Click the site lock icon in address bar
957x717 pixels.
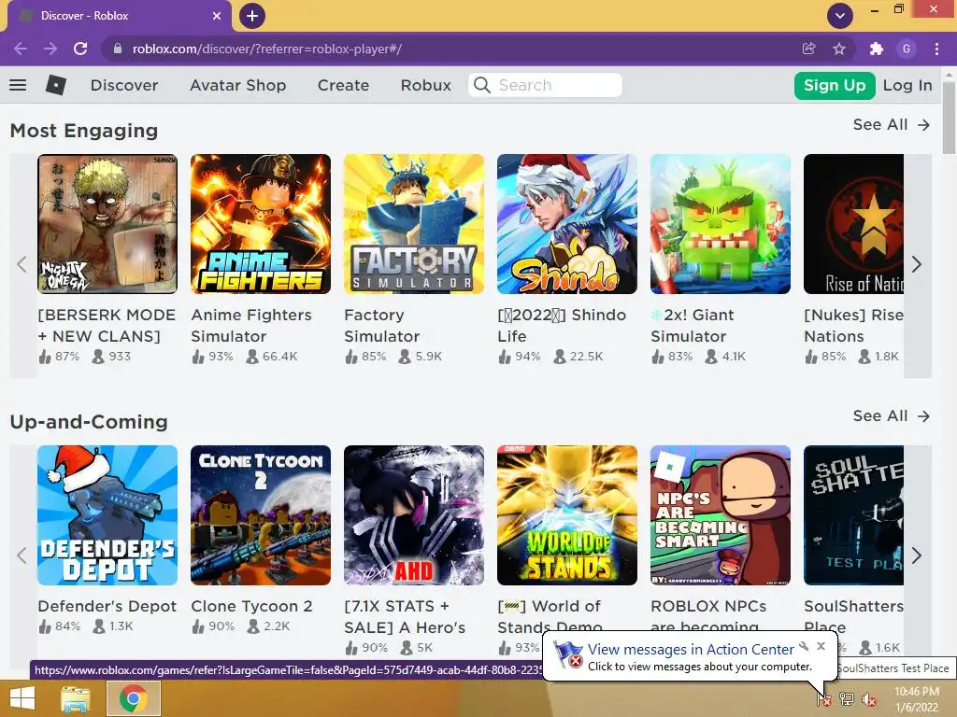point(118,49)
